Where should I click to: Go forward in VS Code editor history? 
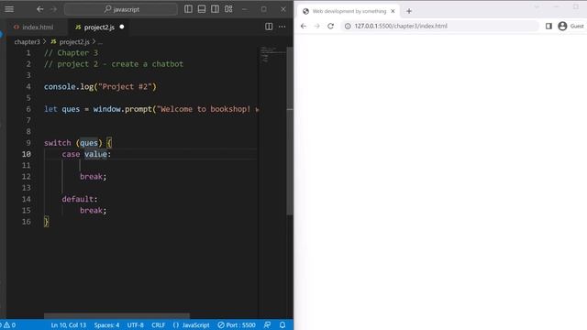[54, 9]
